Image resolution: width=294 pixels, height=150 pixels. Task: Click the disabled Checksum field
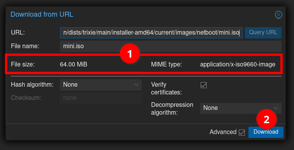tap(101, 98)
